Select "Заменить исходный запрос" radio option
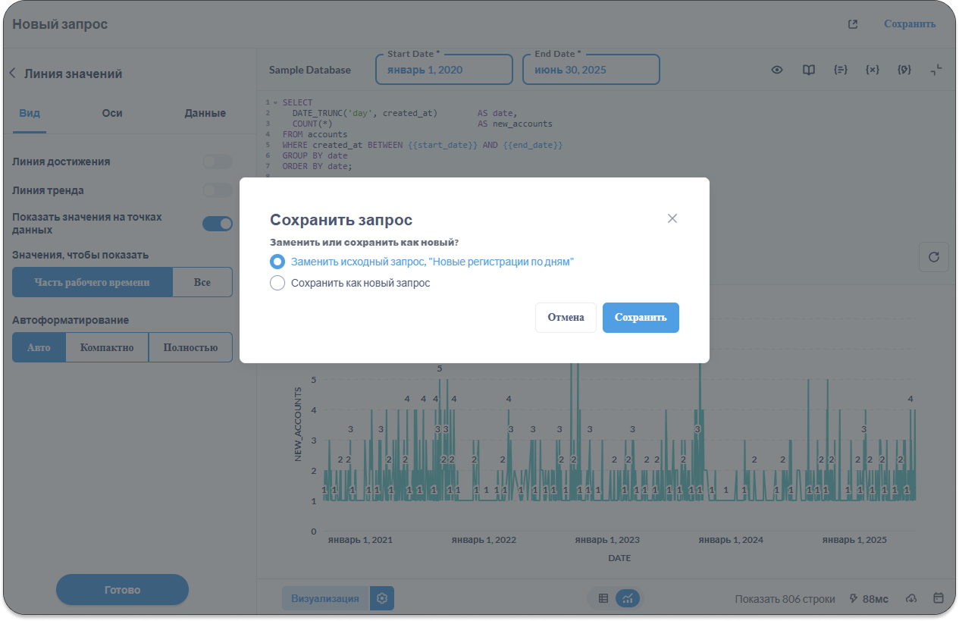 [x=277, y=262]
